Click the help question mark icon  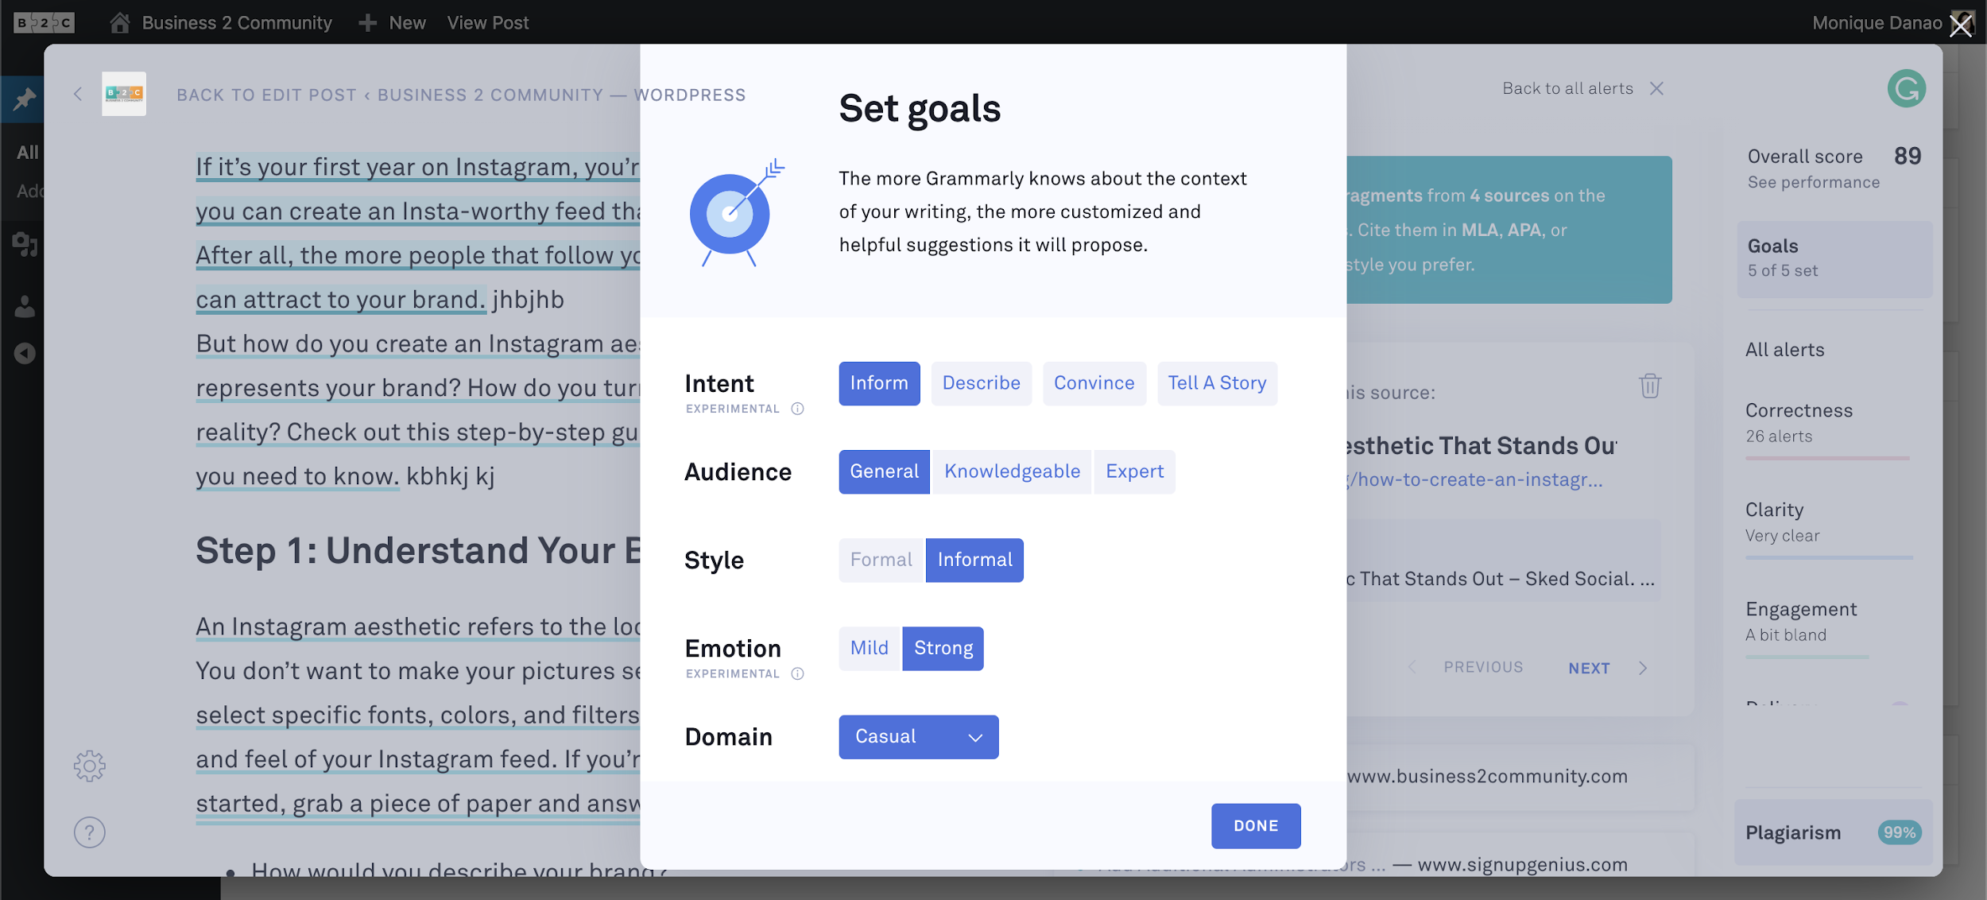pos(87,832)
